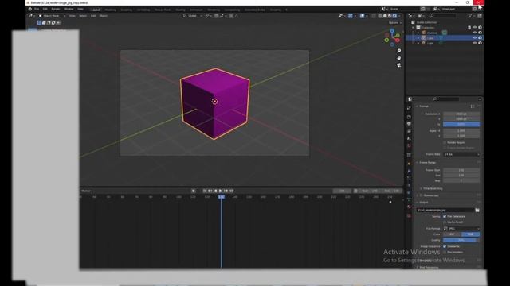Select the Set new selection mode icon
The width and height of the screenshot is (510, 286).
coord(39,23)
